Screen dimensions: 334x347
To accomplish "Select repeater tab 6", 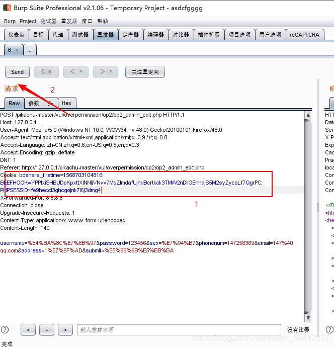I will (13, 50).
